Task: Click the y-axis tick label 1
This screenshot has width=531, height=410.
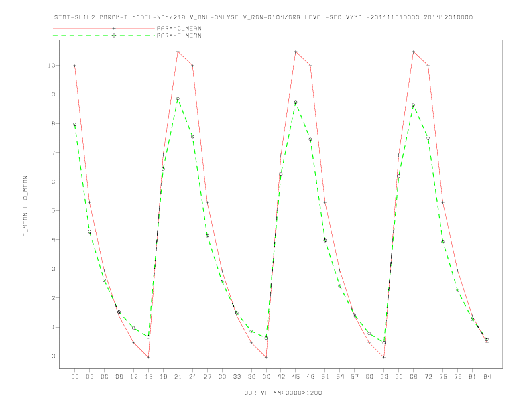Action: [54, 327]
